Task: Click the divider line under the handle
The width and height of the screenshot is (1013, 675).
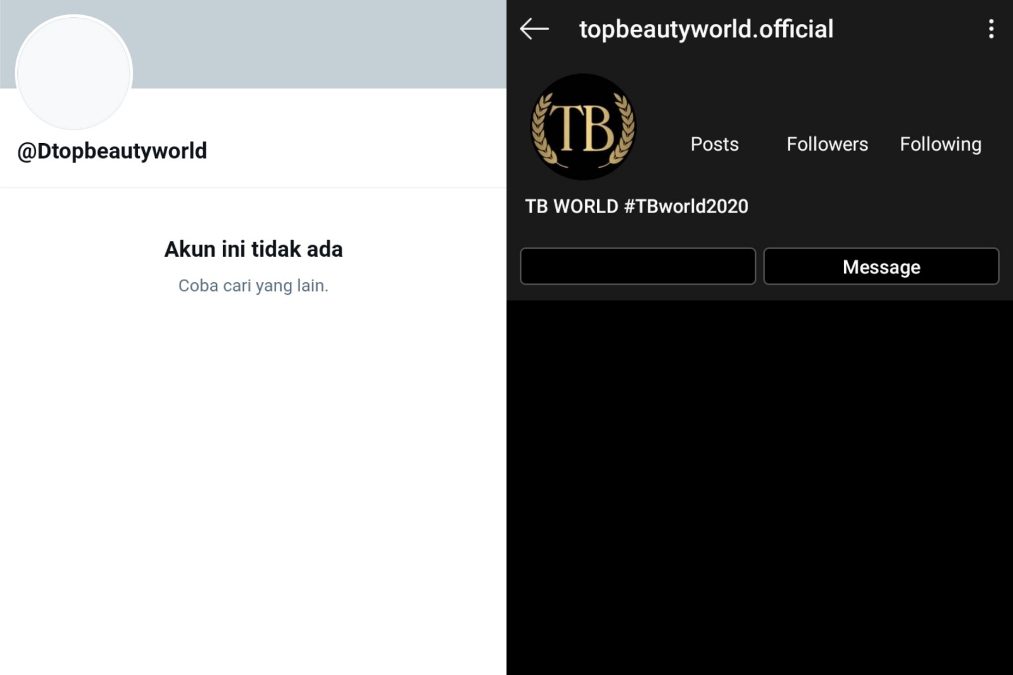Action: pyautogui.click(x=253, y=187)
